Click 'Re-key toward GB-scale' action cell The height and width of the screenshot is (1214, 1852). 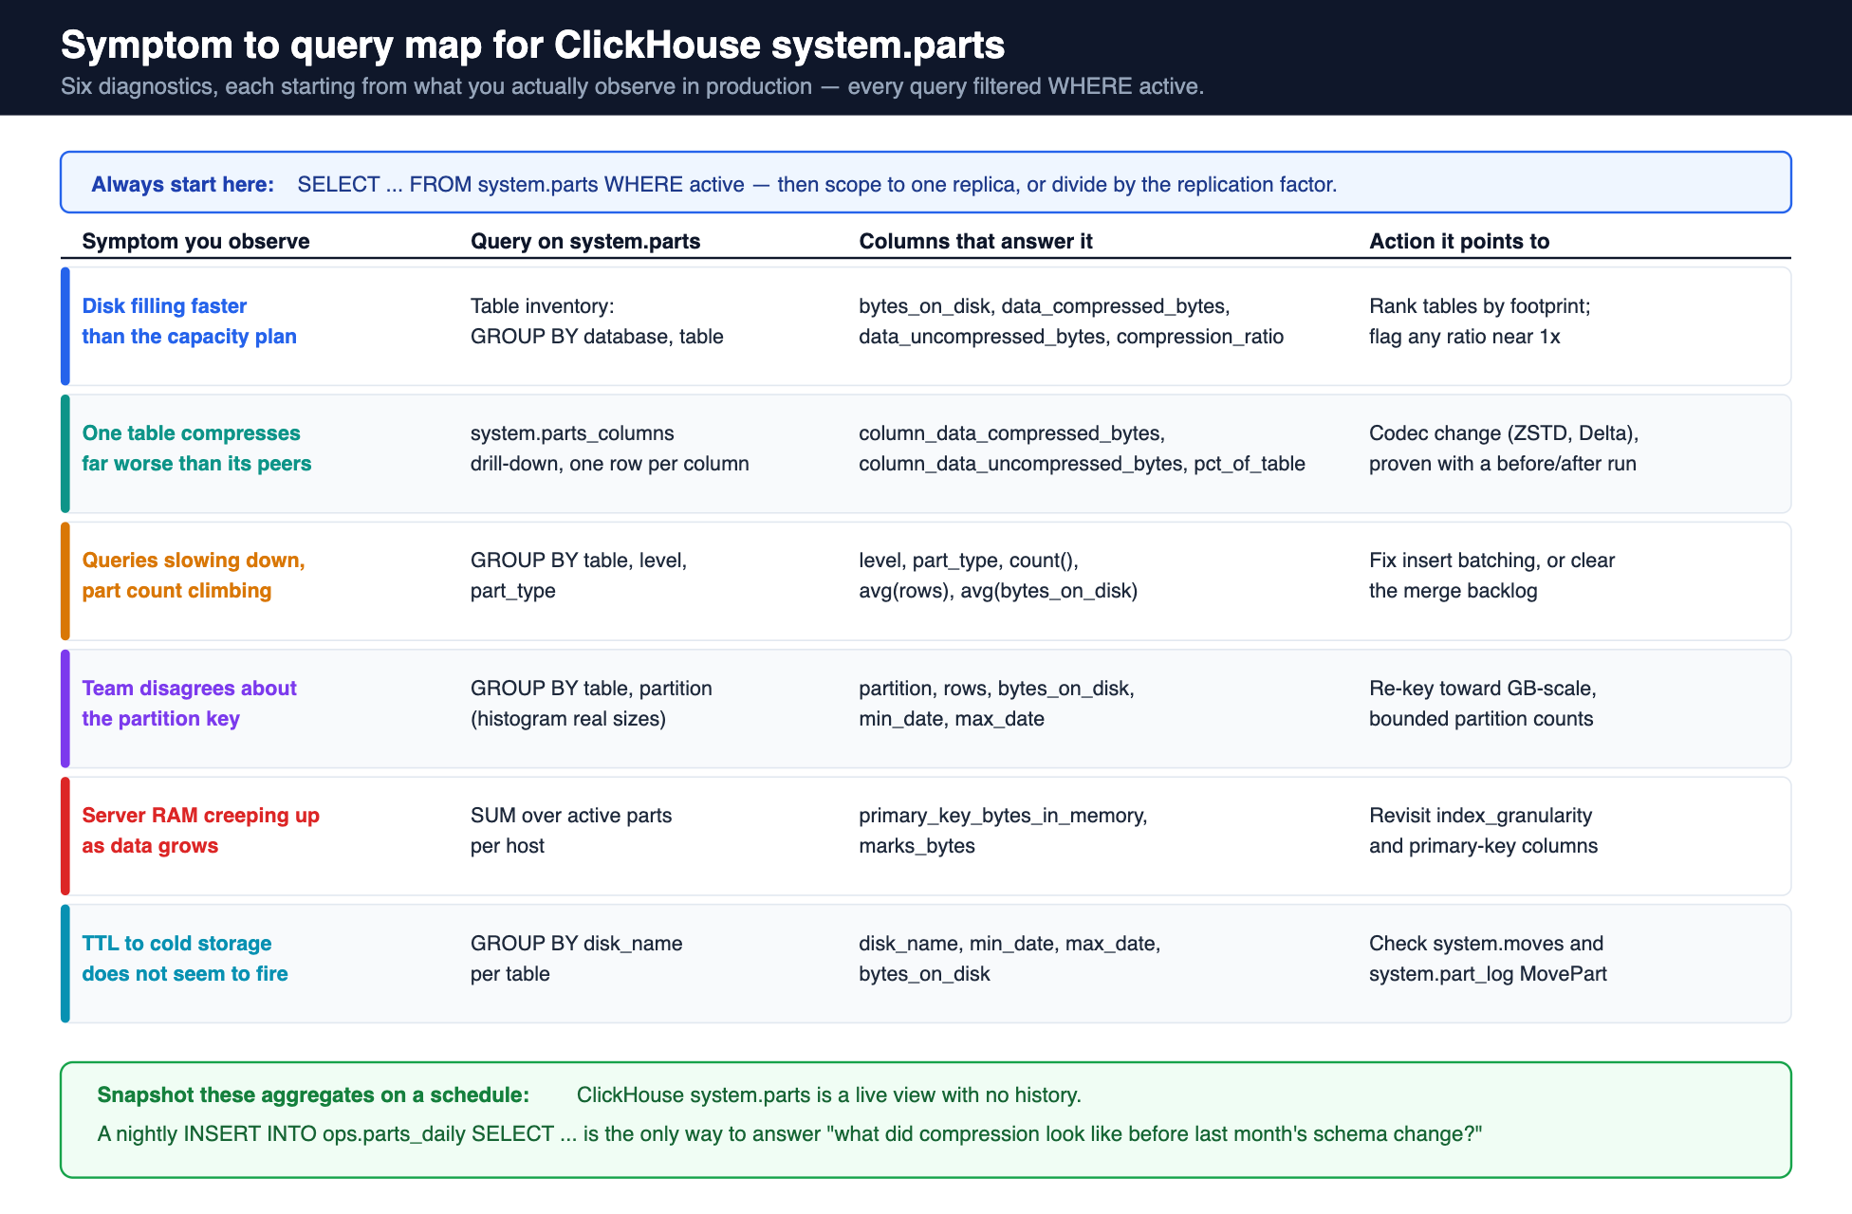(1483, 703)
